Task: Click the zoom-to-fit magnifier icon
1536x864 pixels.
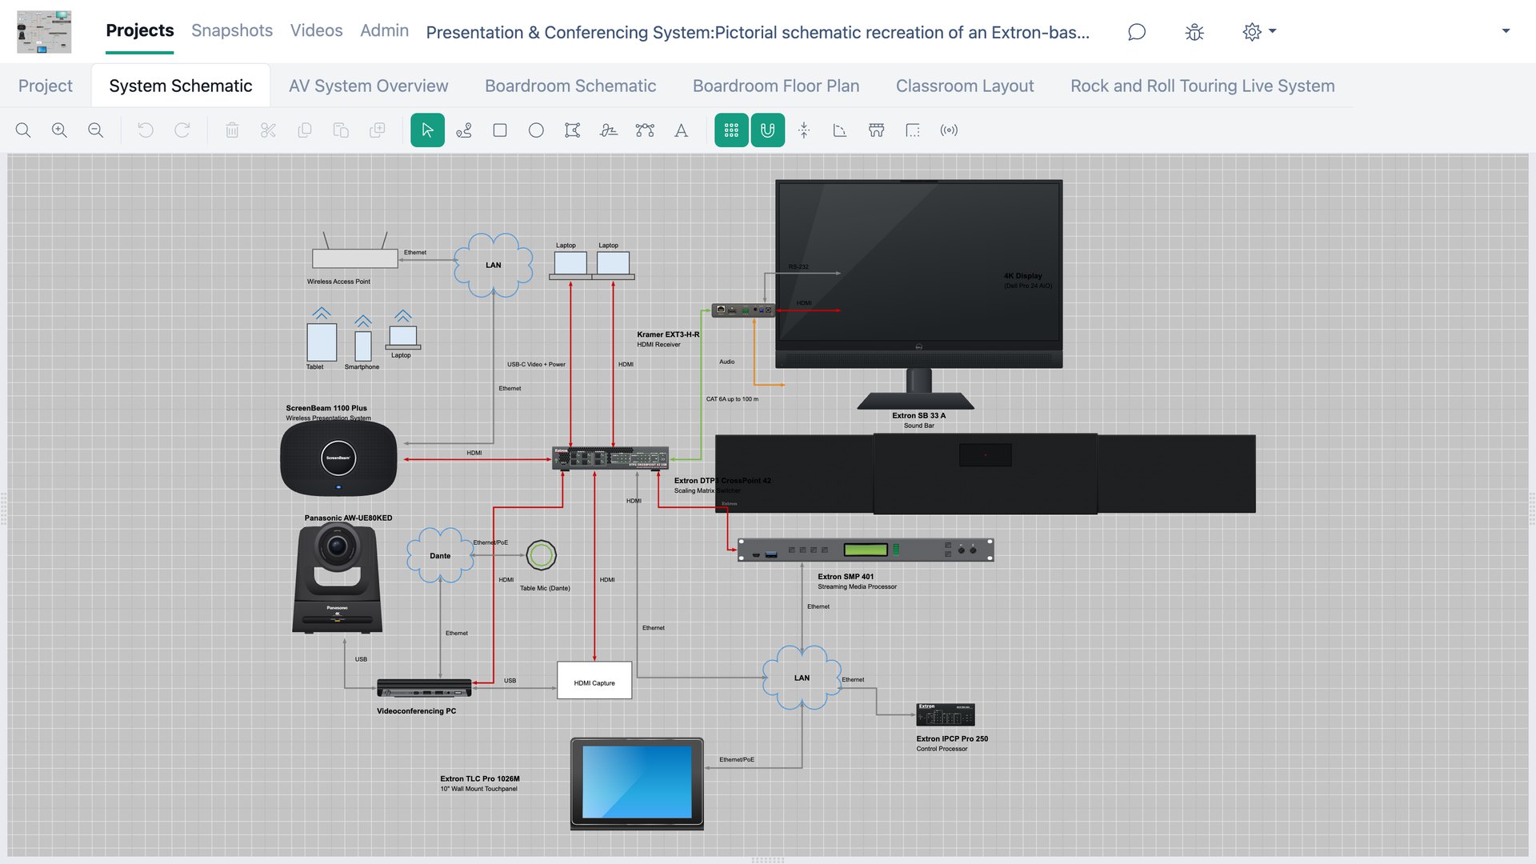Action: point(23,130)
